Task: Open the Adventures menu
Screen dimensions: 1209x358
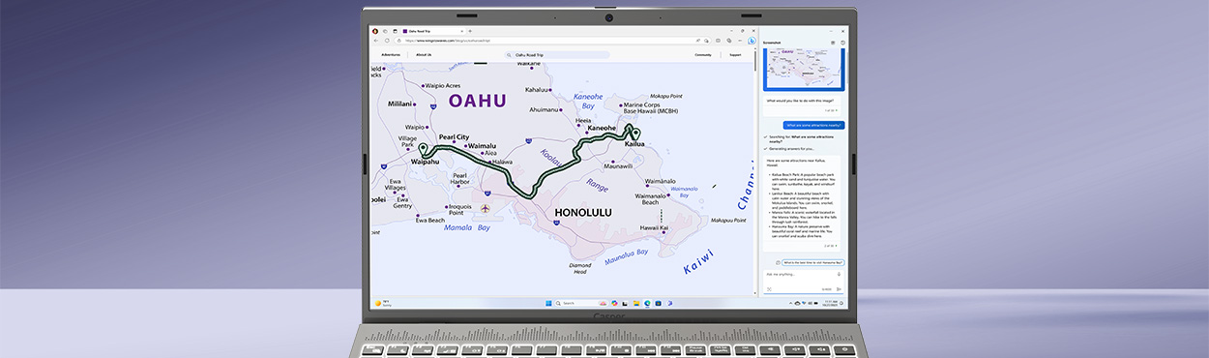Action: (x=391, y=54)
